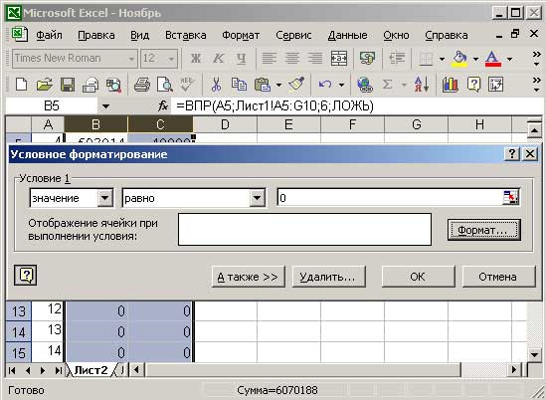Select the Cut scissors icon
The height and width of the screenshot is (400, 546).
click(x=216, y=85)
